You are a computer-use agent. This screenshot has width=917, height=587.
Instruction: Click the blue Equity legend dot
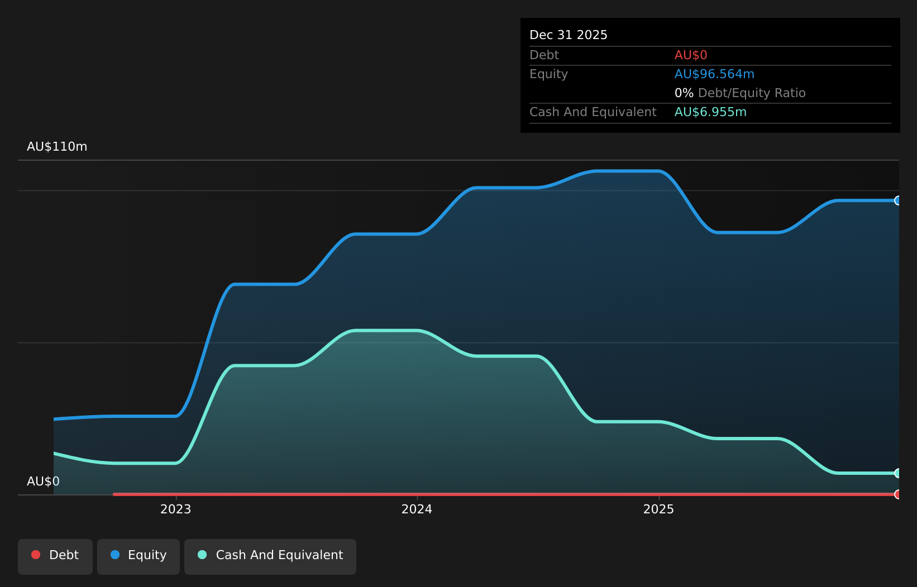click(x=115, y=555)
